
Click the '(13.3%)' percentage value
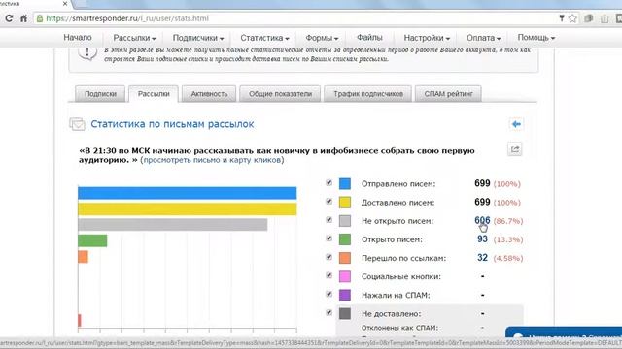tap(508, 239)
